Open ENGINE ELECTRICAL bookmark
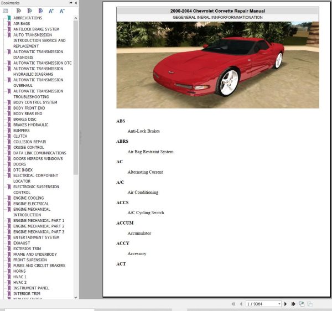Viewport: 332px width, 311px height. coord(31,204)
